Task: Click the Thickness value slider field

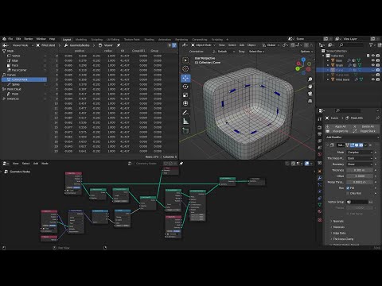Action: pos(360,170)
